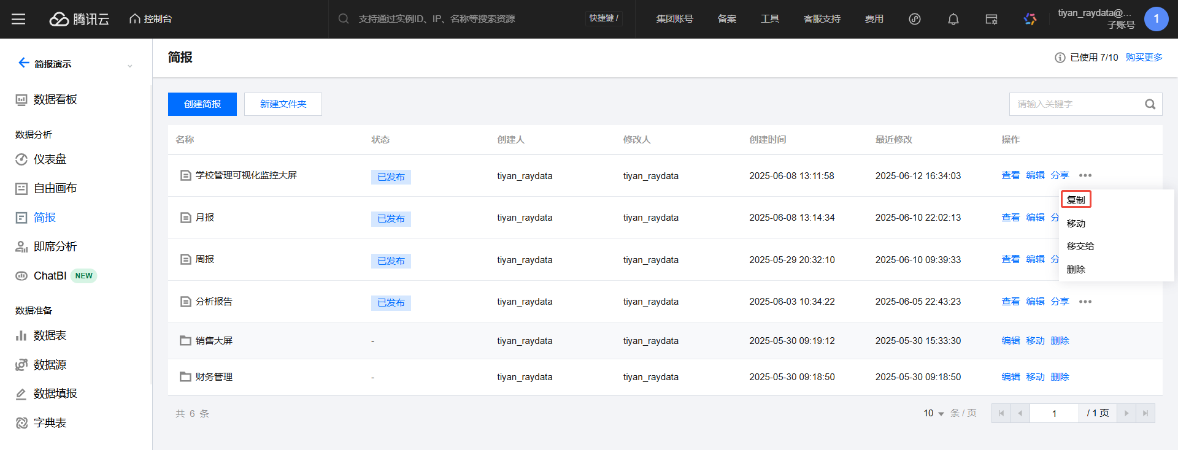This screenshot has width=1178, height=450.
Task: Click the 购买更多 link
Action: point(1144,57)
